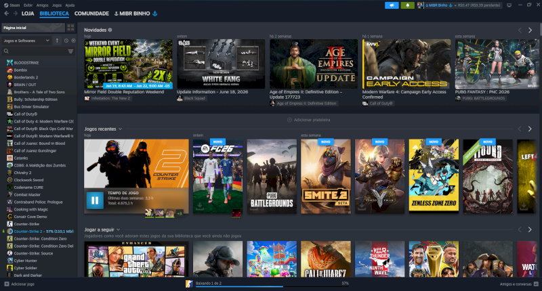Open Amigos e conversas link
This screenshot has height=291, width=542.
[x=516, y=284]
